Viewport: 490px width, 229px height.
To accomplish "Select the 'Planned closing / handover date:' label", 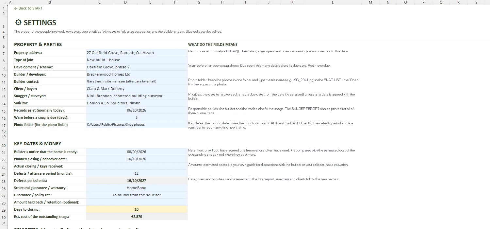I will (x=50, y=159).
